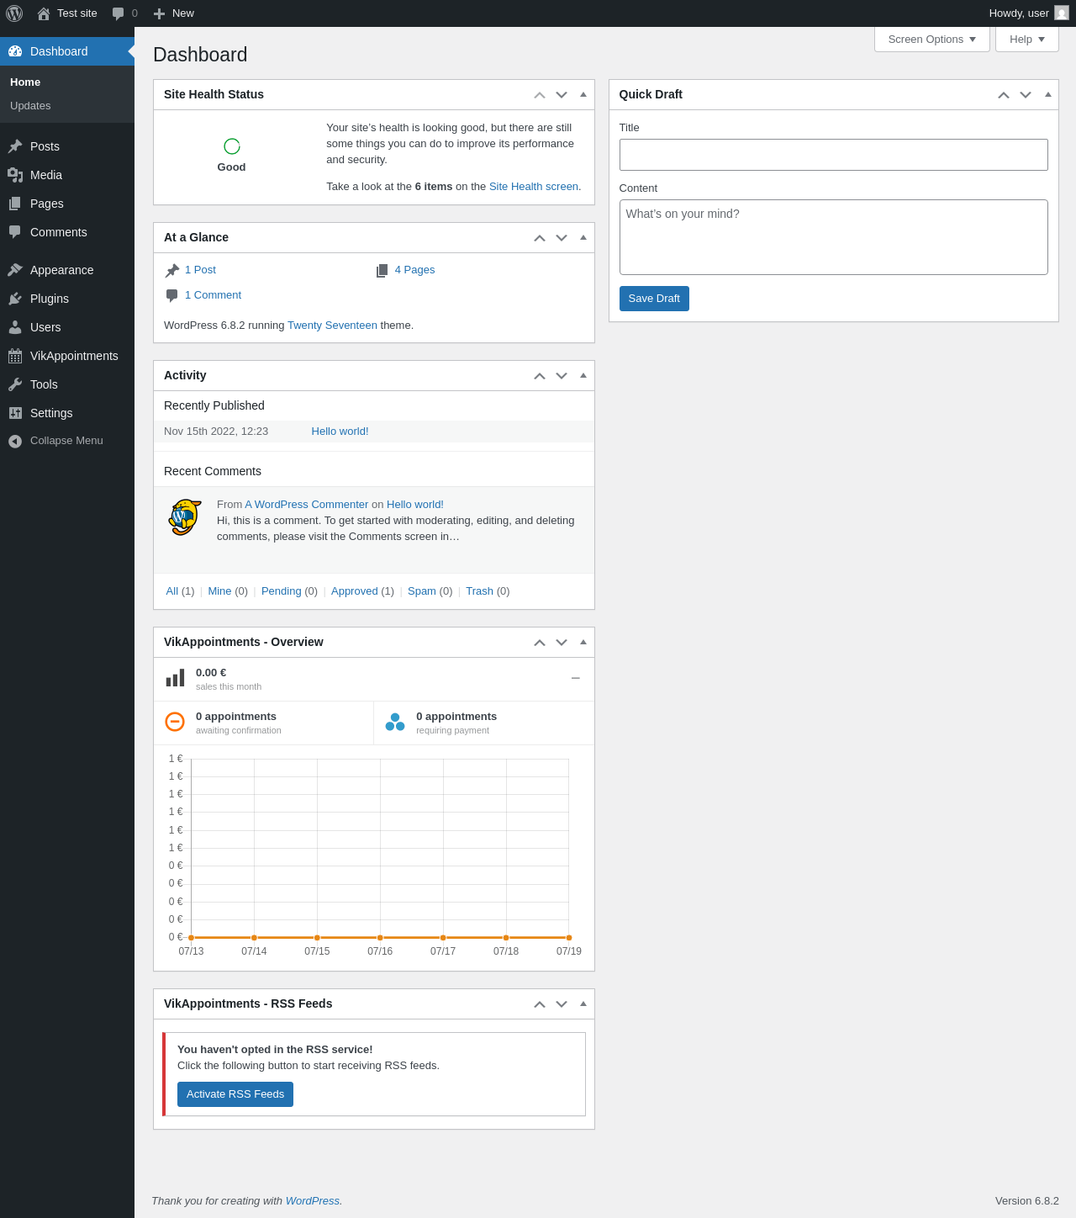
Task: Click the Posts pushpin icon in sidebar
Action: tap(15, 146)
